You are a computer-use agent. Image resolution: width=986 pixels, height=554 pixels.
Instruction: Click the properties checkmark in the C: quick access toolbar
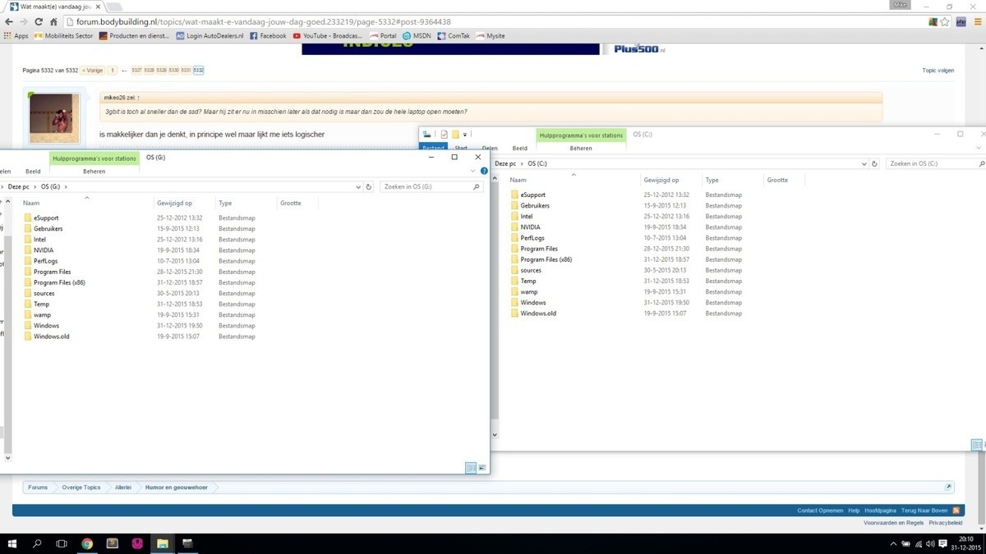pyautogui.click(x=444, y=135)
